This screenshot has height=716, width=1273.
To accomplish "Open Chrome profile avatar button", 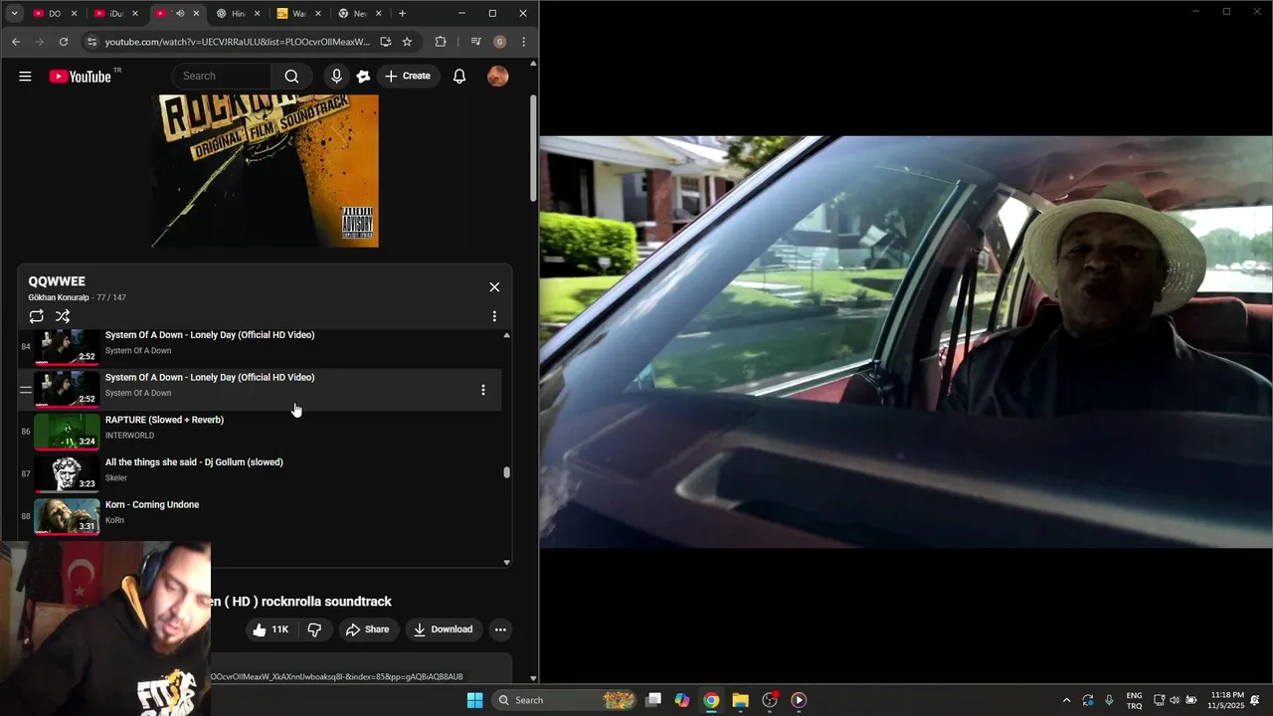I will pyautogui.click(x=499, y=42).
